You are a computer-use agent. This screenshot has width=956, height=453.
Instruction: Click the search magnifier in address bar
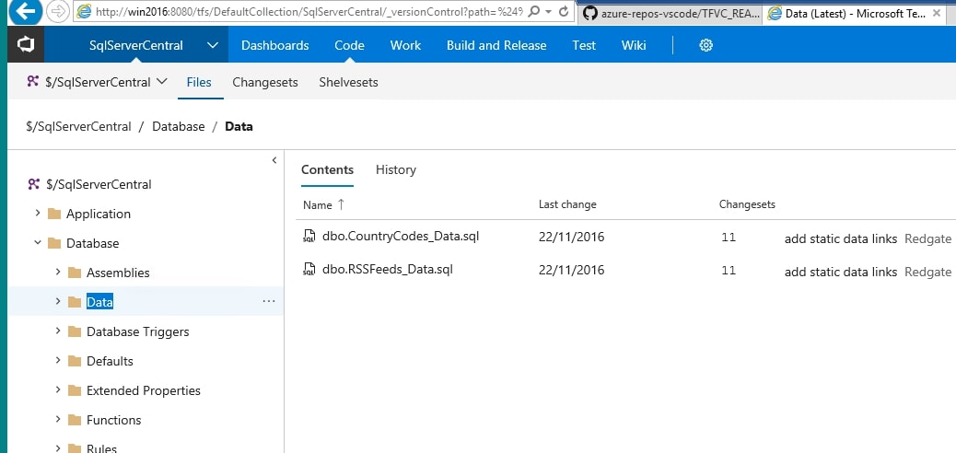533,12
